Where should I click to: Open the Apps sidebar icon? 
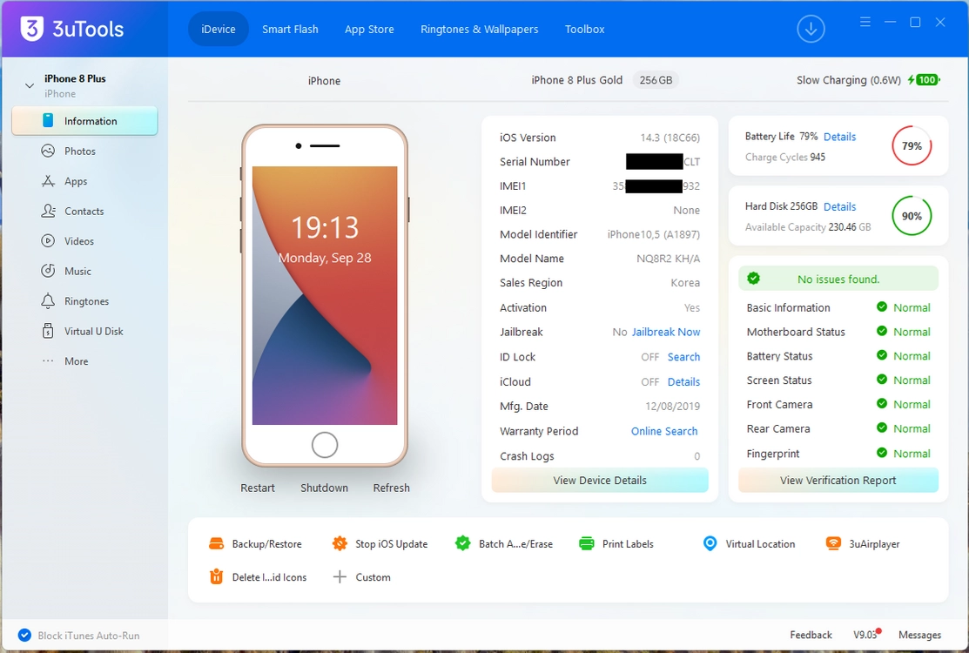(48, 181)
